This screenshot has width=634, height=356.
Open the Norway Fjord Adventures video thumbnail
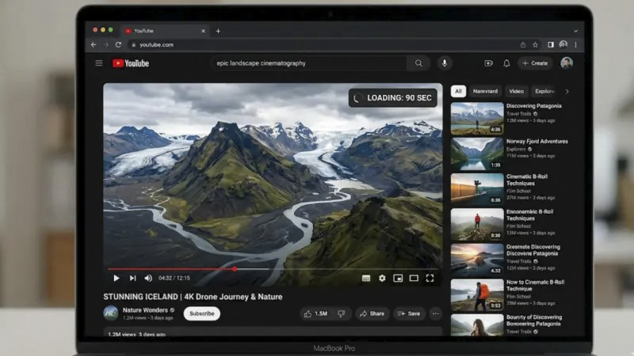pyautogui.click(x=477, y=153)
